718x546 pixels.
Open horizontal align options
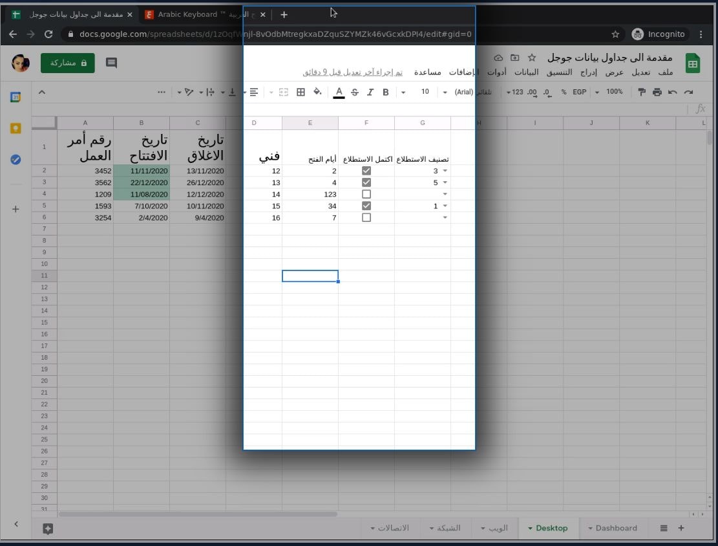[254, 92]
